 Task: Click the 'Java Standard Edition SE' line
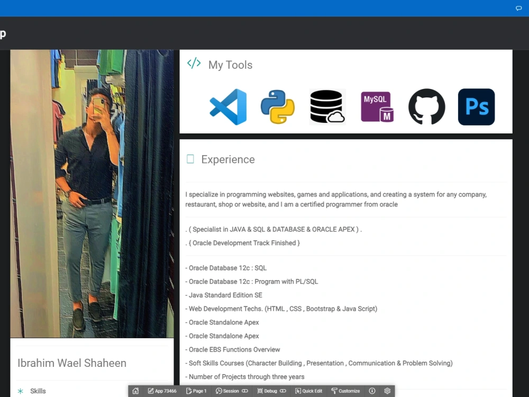pos(224,295)
